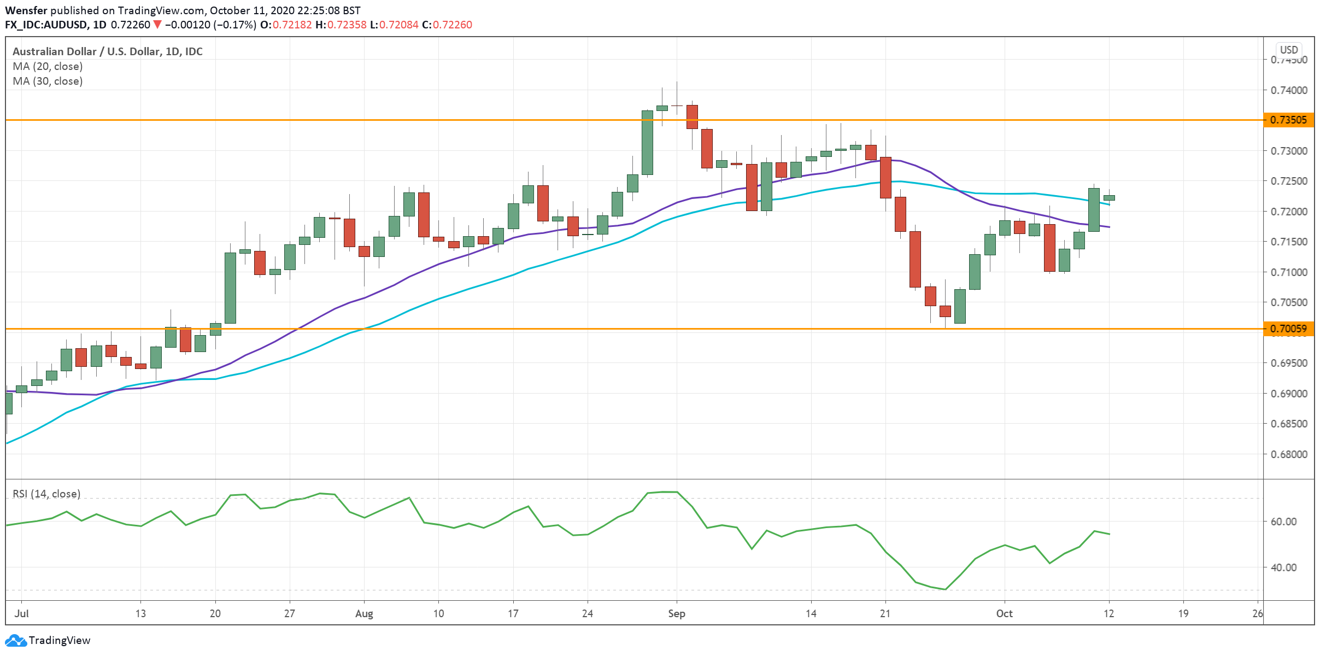Click the last green candlestick near 12 Oct

click(x=1109, y=198)
